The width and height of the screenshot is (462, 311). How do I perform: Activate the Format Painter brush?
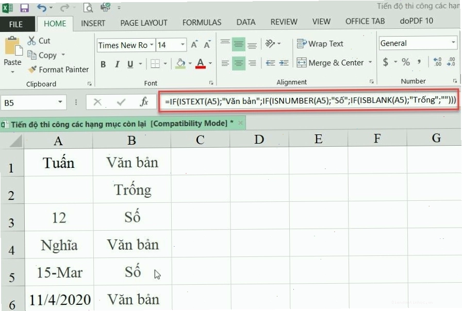pyautogui.click(x=58, y=70)
